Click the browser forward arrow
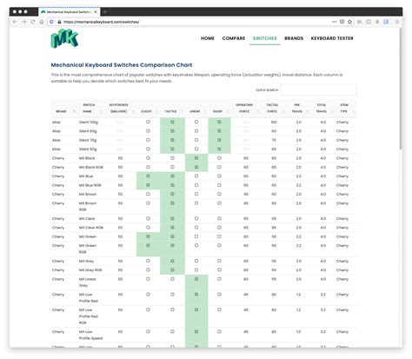The height and width of the screenshot is (359, 412). click(x=24, y=22)
